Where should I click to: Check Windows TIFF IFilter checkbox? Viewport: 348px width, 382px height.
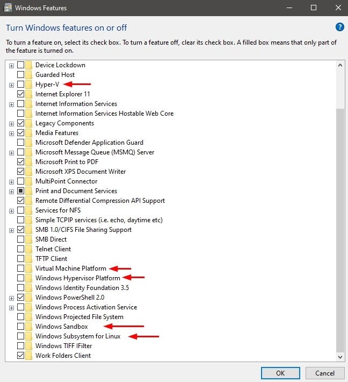[x=20, y=346]
